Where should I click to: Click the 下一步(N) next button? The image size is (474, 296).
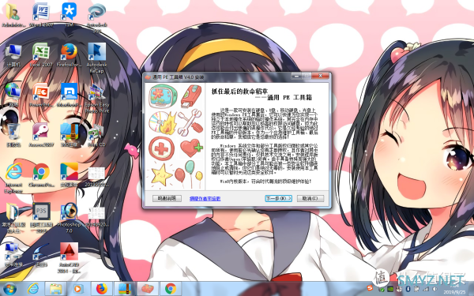[x=278, y=198]
